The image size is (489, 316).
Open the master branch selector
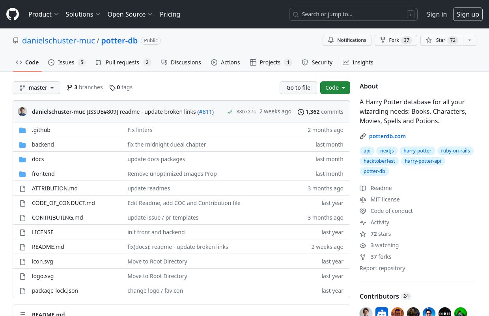coord(36,88)
